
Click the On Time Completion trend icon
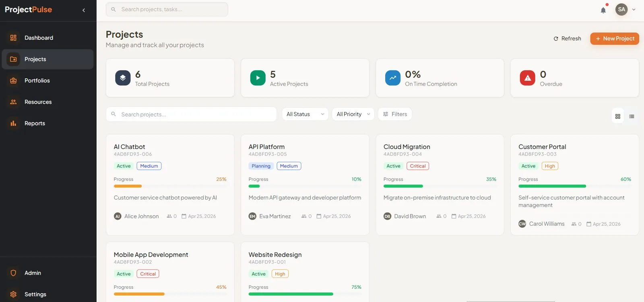click(x=393, y=78)
